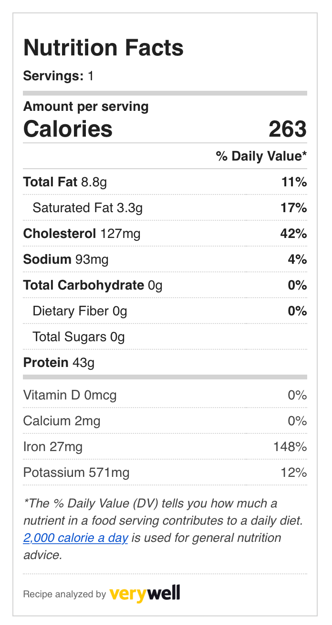This screenshot has width=332, height=625.
Task: Click the Sodium 93mg label
Action: click(66, 259)
